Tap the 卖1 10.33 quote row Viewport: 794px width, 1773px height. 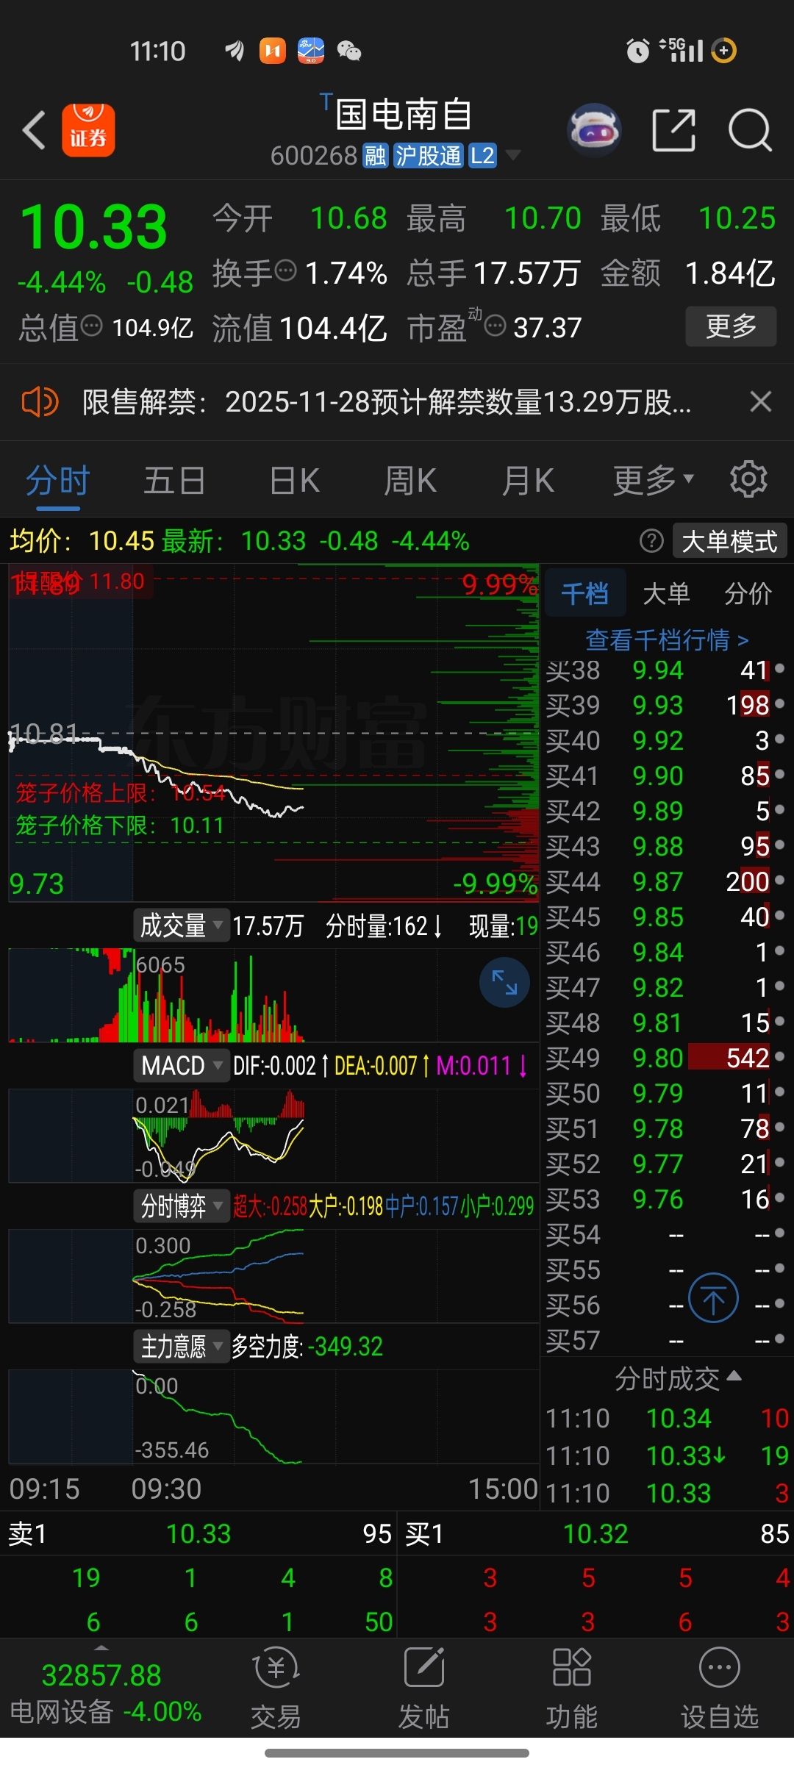pyautogui.click(x=198, y=1533)
